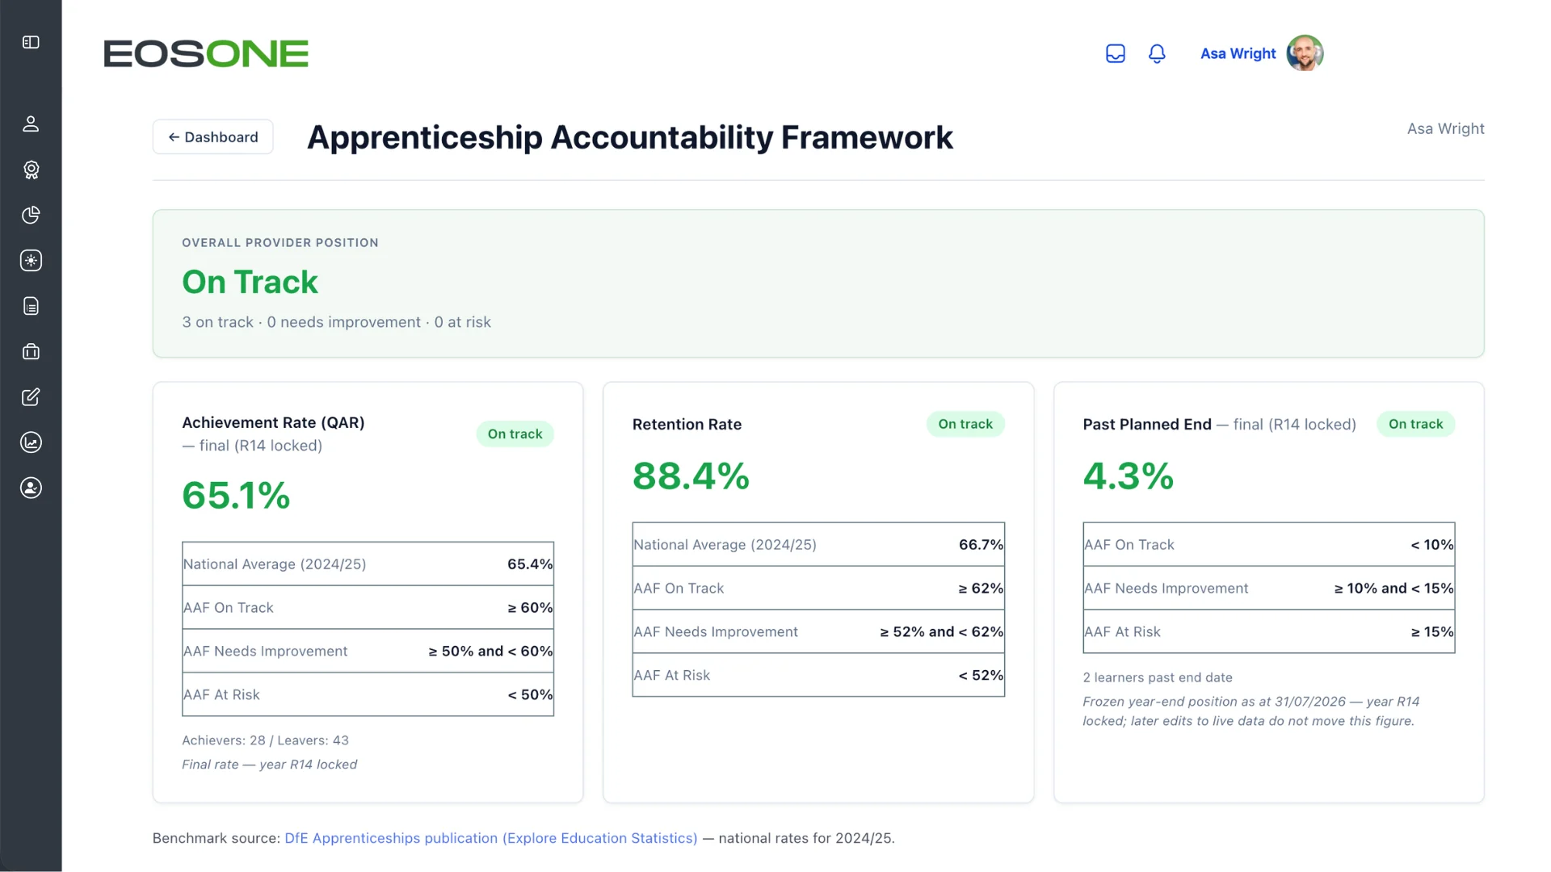This screenshot has height=872, width=1551.
Task: Click 'Final rate — year R14 locked' note
Action: point(269,765)
